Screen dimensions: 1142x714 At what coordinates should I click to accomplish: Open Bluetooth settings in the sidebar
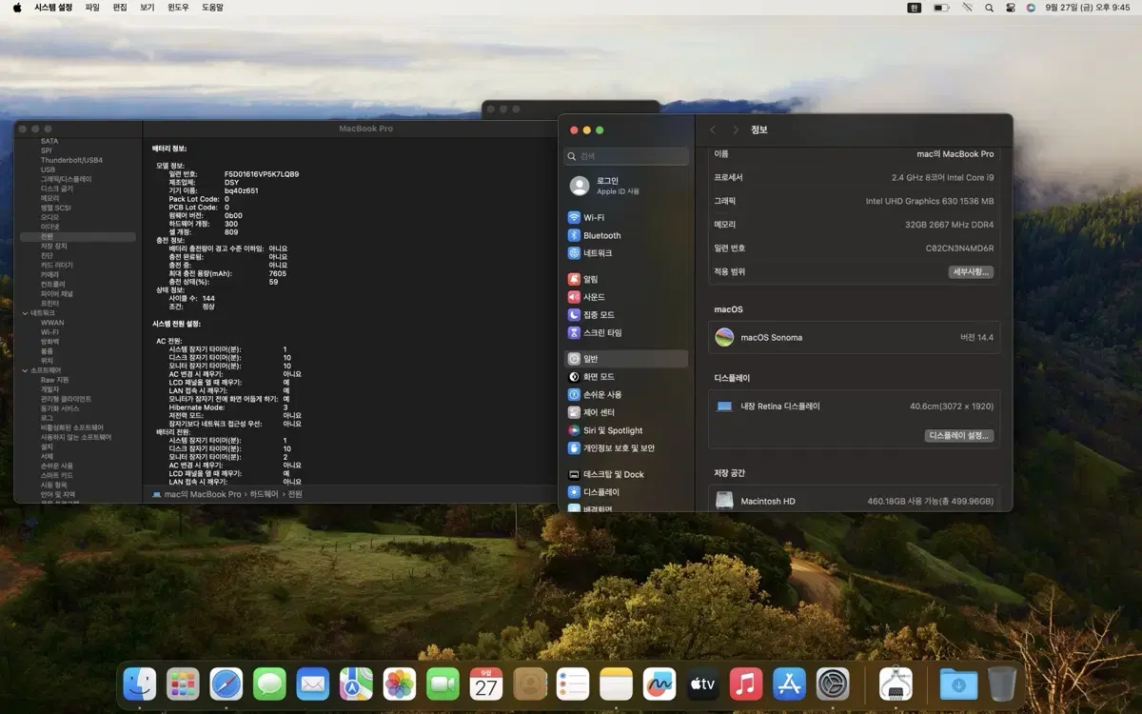click(627, 235)
